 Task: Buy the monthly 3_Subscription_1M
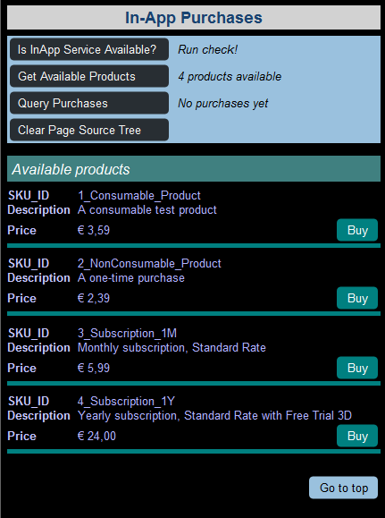tap(357, 368)
